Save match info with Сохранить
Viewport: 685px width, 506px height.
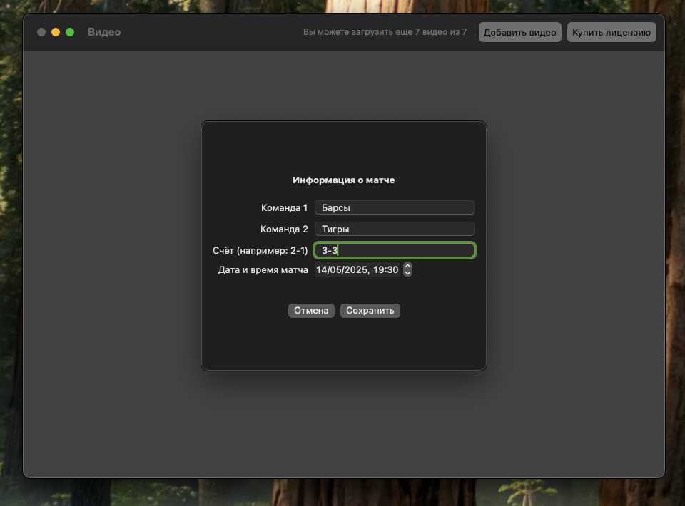pos(370,311)
